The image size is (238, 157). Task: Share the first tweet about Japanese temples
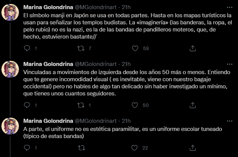[193, 48]
